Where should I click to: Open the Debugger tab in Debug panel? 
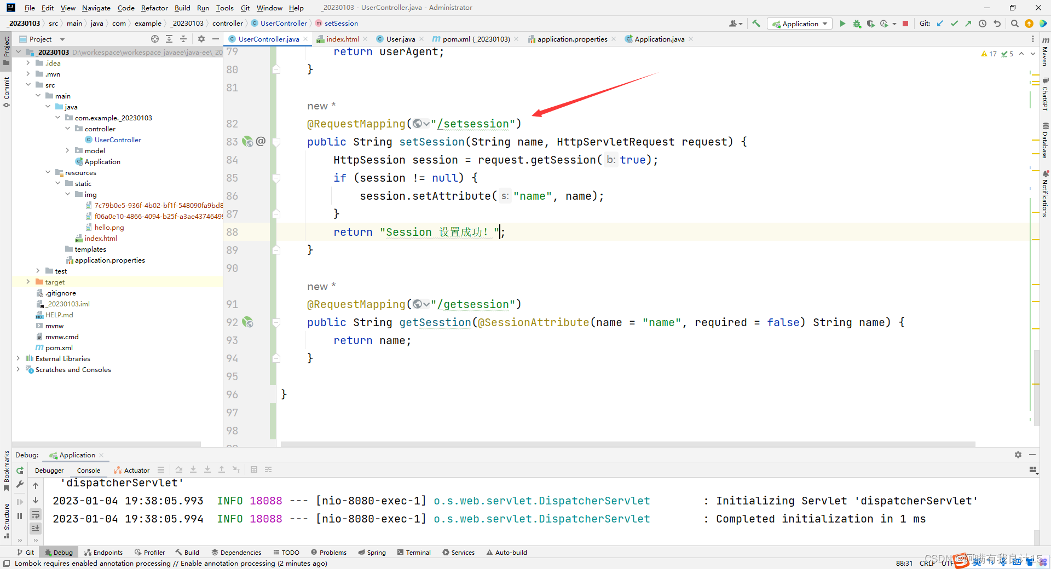(x=49, y=470)
